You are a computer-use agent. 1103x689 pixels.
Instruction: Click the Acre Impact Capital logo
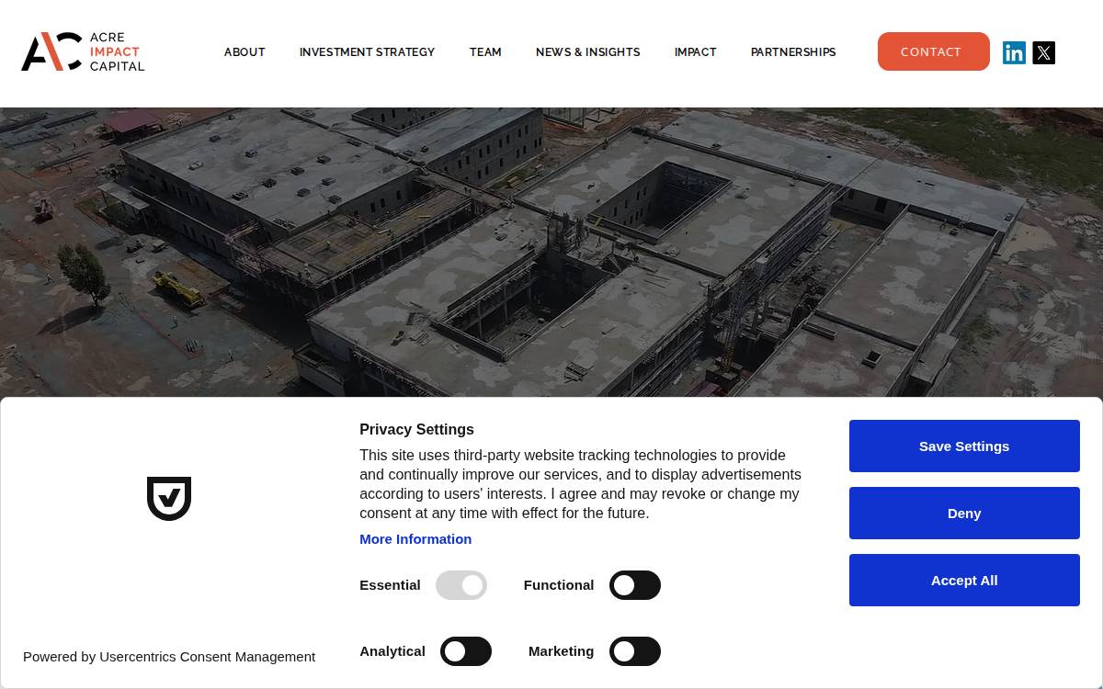83,51
